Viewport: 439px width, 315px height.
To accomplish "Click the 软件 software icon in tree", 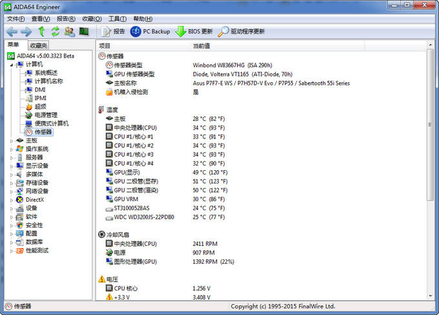I will click(19, 217).
